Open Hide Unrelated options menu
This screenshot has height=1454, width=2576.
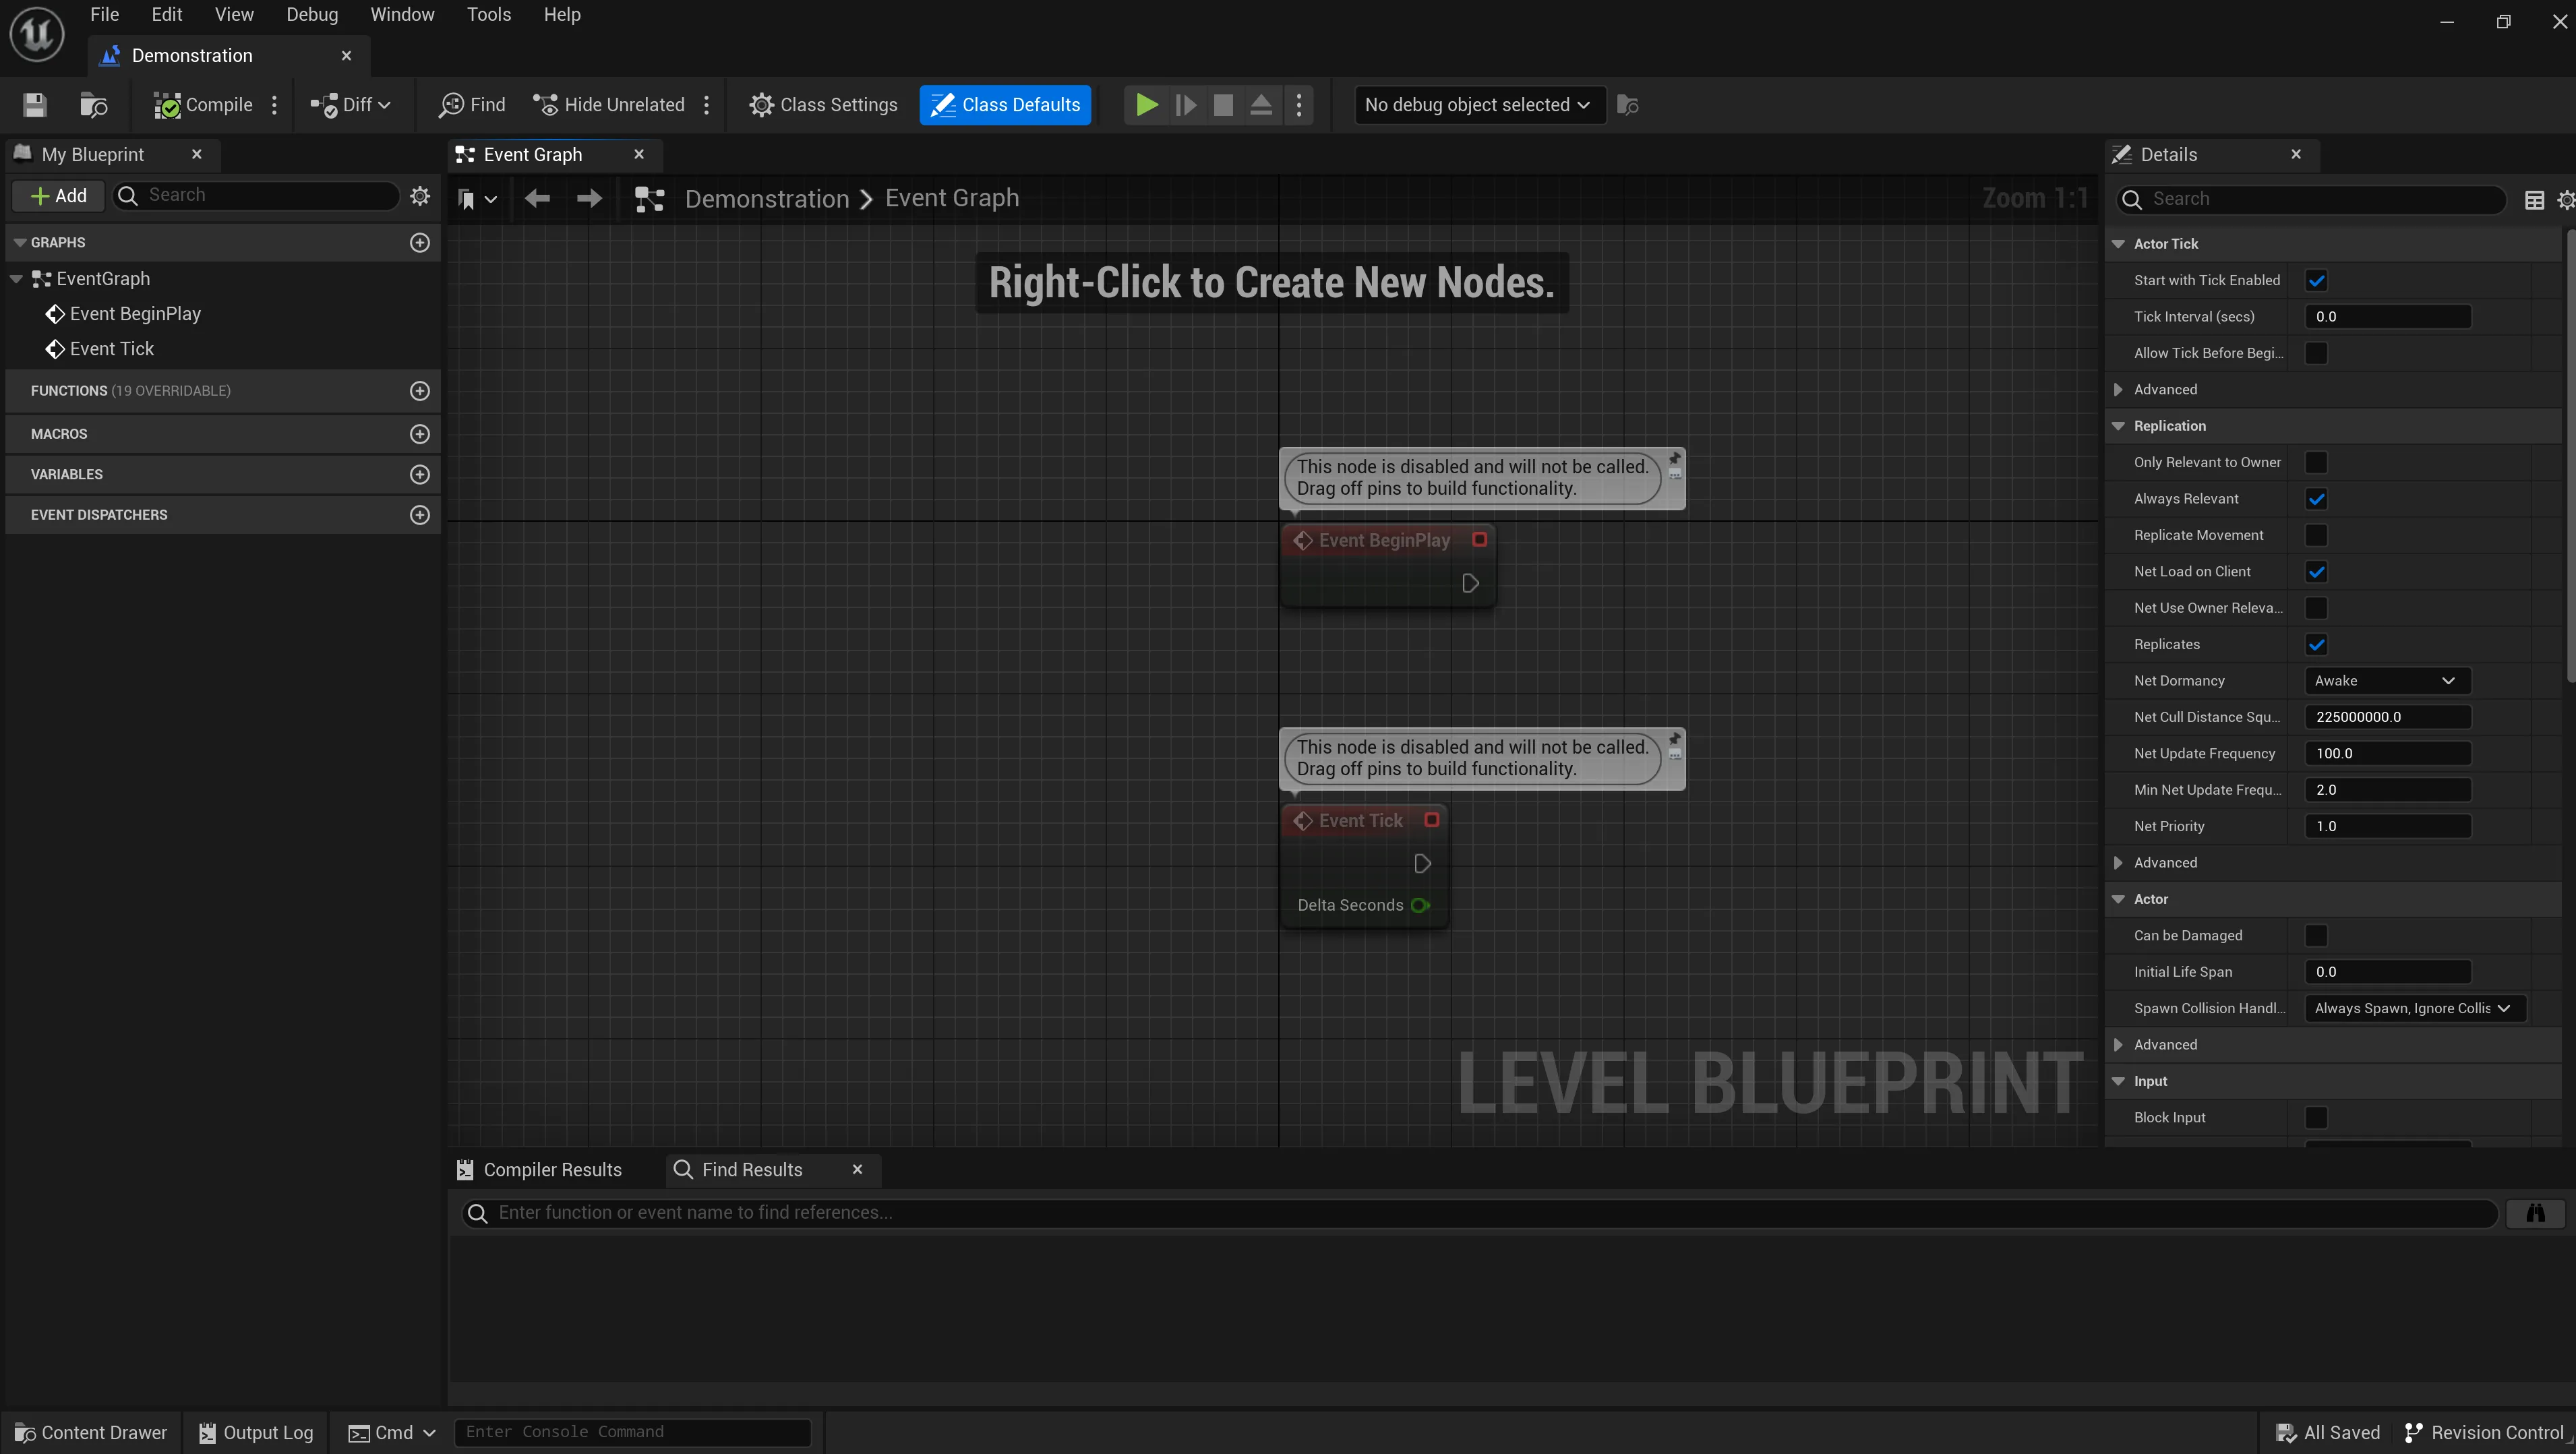(706, 105)
